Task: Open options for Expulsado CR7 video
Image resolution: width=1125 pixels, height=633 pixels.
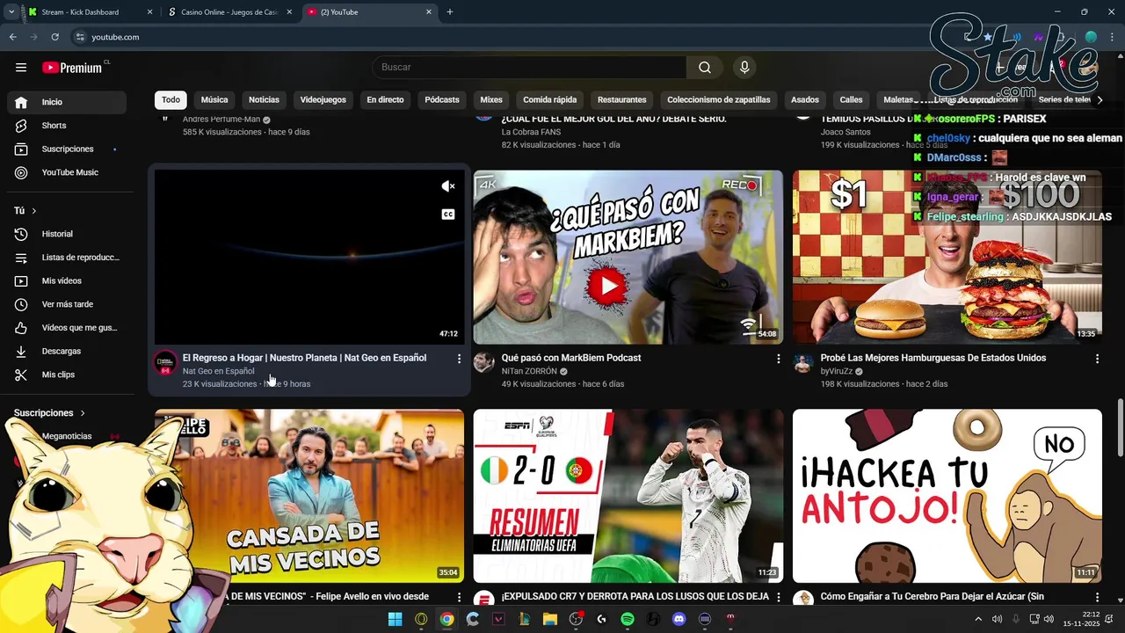Action: (778, 597)
